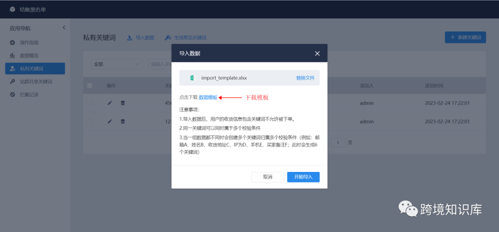Click the 生成常见关键词 key icon
The image size is (499, 232).
(168, 38)
